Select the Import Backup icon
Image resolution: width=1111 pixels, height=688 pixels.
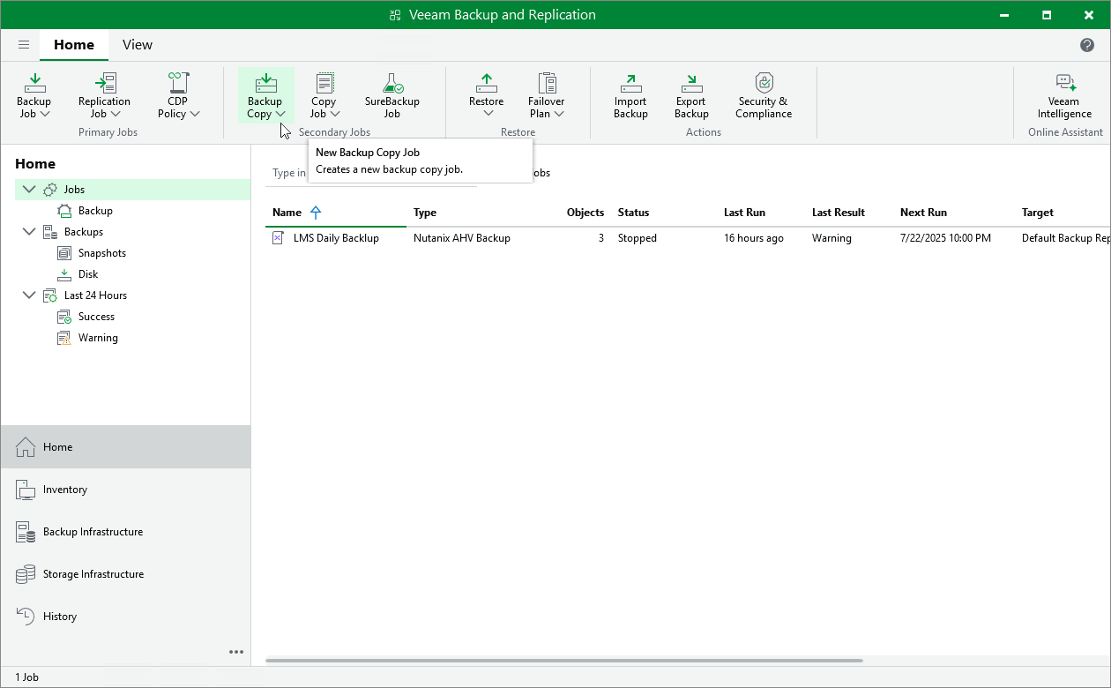(630, 95)
